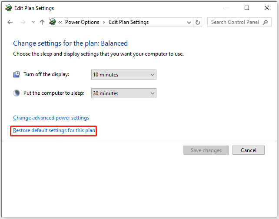Screen dimensions: 279x219
Task: Click the Save changes button
Action: 206,150
